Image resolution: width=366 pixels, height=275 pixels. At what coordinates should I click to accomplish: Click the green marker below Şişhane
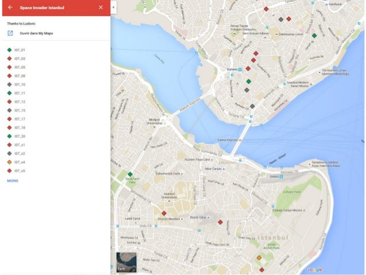(x=248, y=82)
